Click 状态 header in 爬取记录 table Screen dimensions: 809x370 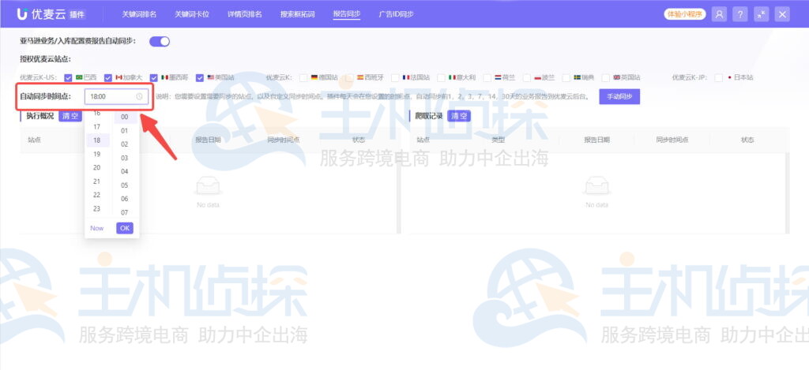tap(747, 140)
